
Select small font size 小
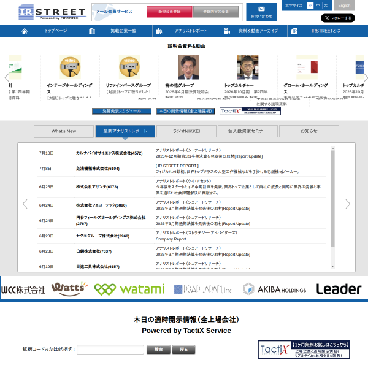point(310,6)
